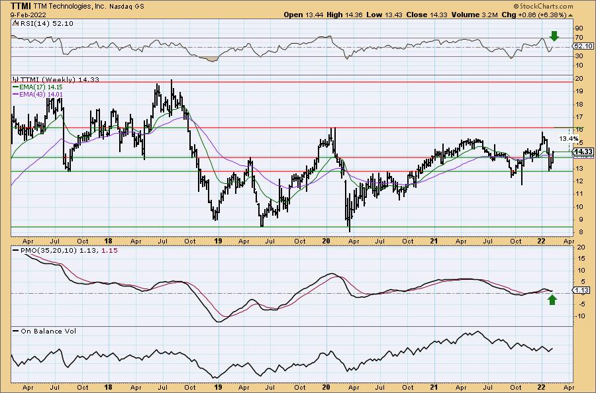Click the 14.33 last price tag on axis
This screenshot has height=393, width=596.
click(x=583, y=152)
